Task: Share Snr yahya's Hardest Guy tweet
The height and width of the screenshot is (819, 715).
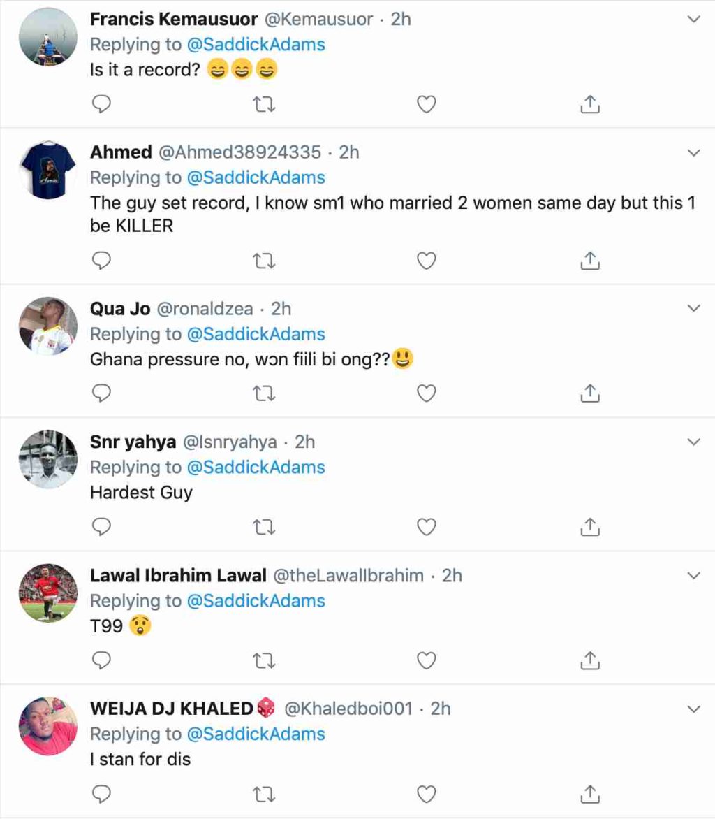Action: point(590,527)
